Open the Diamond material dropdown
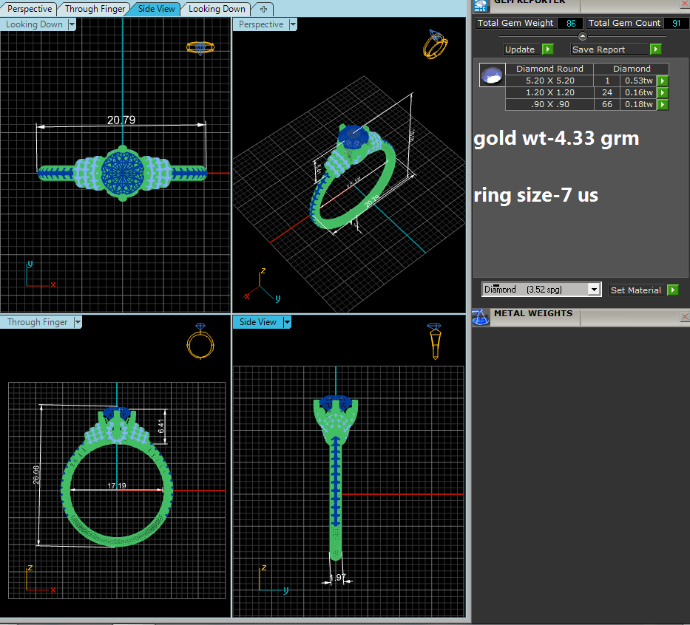 593,290
